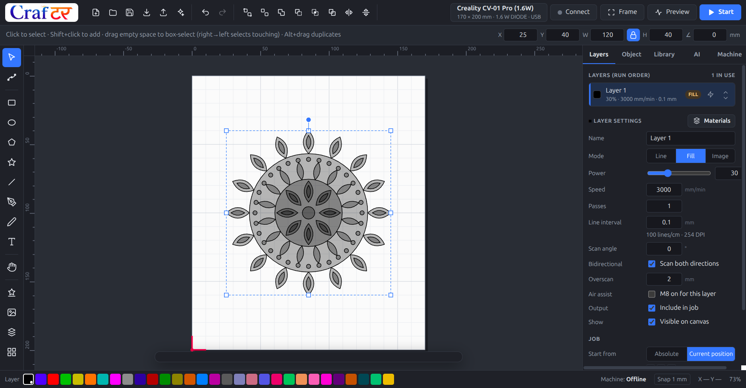Uncheck Include in job
Image resolution: width=746 pixels, height=388 pixels.
652,308
